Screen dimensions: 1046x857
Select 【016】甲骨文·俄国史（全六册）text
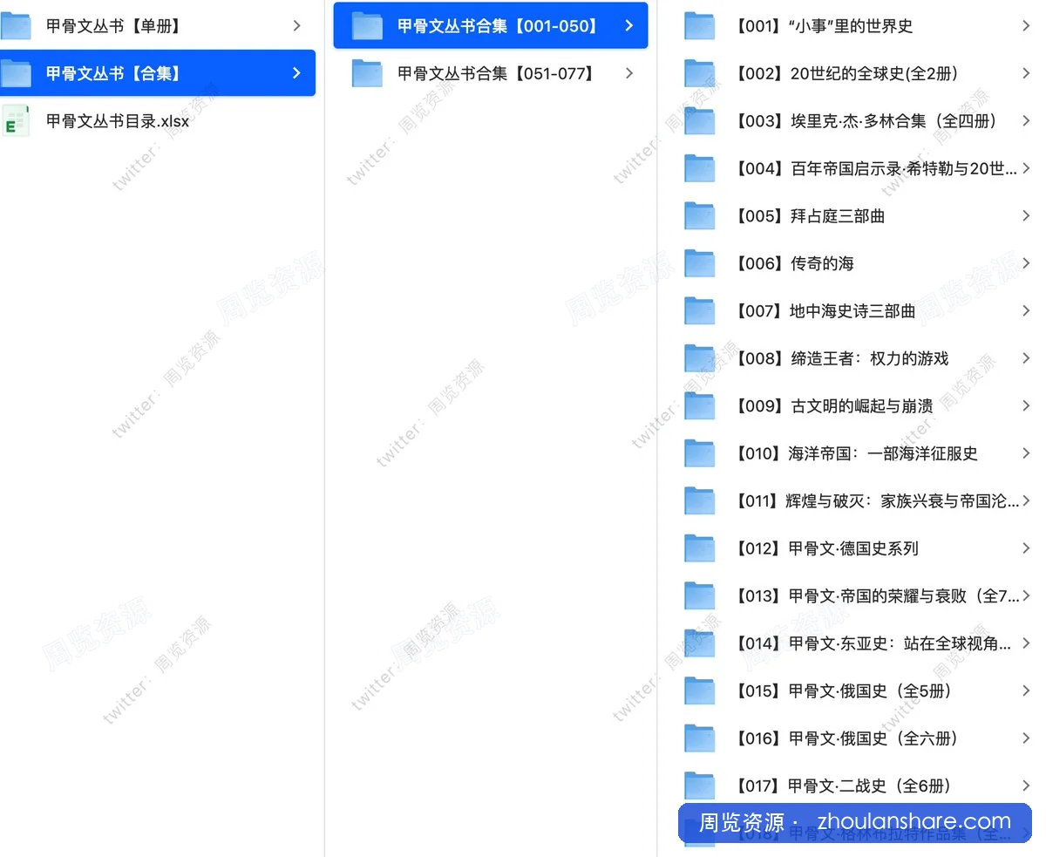tap(845, 738)
